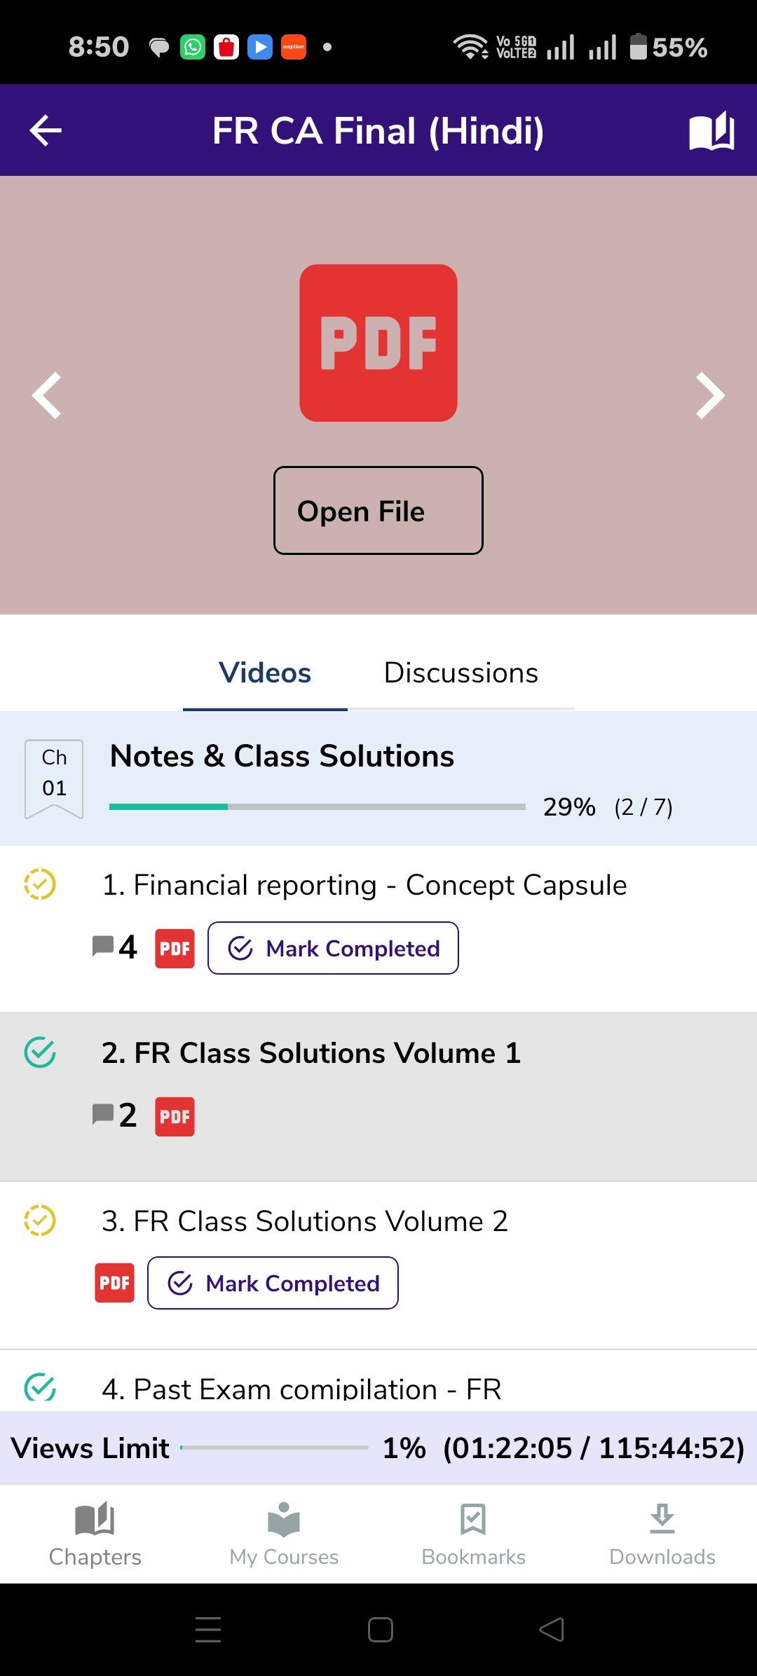
Task: Open Downloads in bottom navigation
Action: (x=662, y=1534)
